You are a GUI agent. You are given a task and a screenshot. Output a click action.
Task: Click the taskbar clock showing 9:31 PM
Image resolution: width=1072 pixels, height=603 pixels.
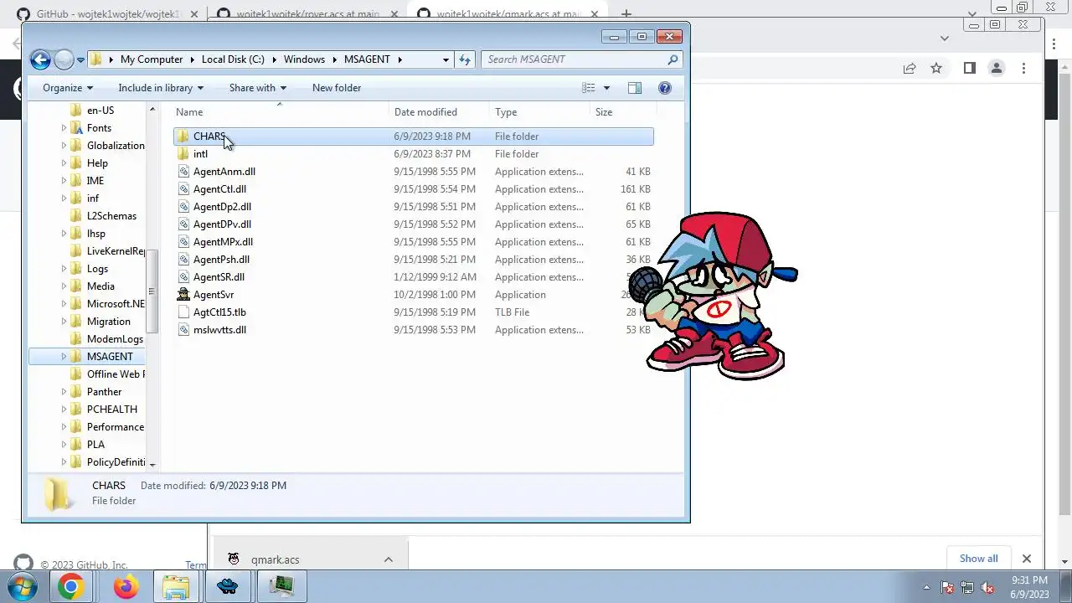click(1029, 587)
